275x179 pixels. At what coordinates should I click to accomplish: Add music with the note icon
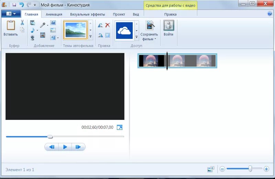32,30
